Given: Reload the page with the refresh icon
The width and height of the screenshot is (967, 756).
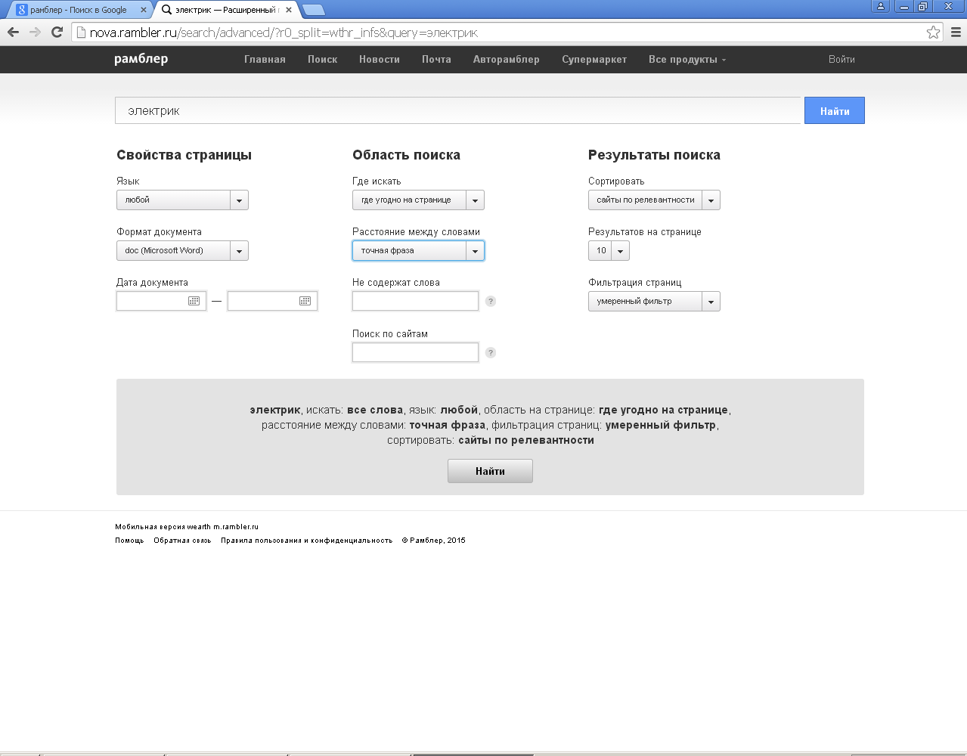Looking at the screenshot, I should tap(57, 32).
